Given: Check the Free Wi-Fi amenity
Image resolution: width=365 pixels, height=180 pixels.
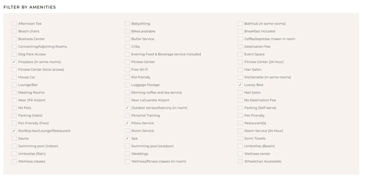Looking at the screenshot, I should point(127,69).
